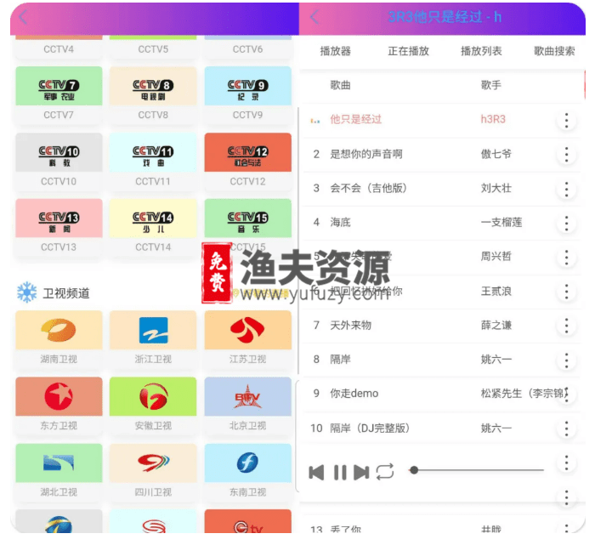Switch to the 正在播放 tab

(408, 51)
